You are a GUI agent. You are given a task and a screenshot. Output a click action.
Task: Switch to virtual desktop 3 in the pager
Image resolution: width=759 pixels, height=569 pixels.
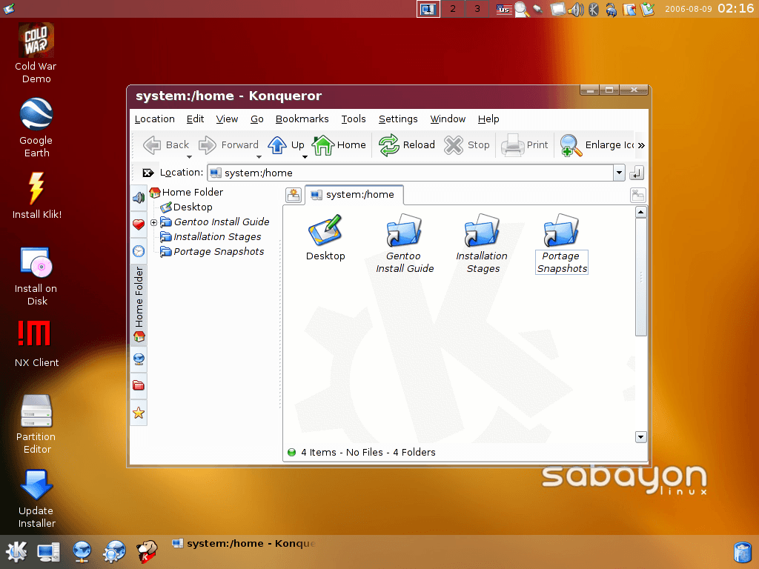coord(477,9)
